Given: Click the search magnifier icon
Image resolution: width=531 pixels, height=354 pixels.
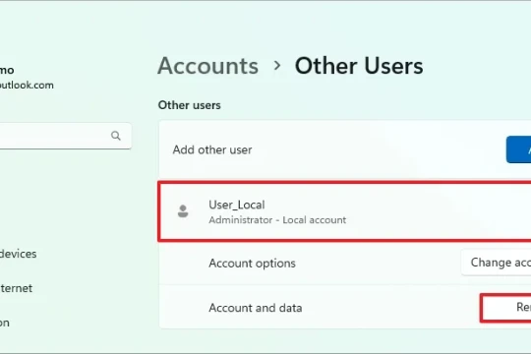Looking at the screenshot, I should click(116, 136).
